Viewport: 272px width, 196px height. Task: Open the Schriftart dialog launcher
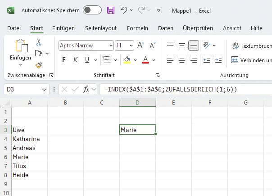[158, 75]
